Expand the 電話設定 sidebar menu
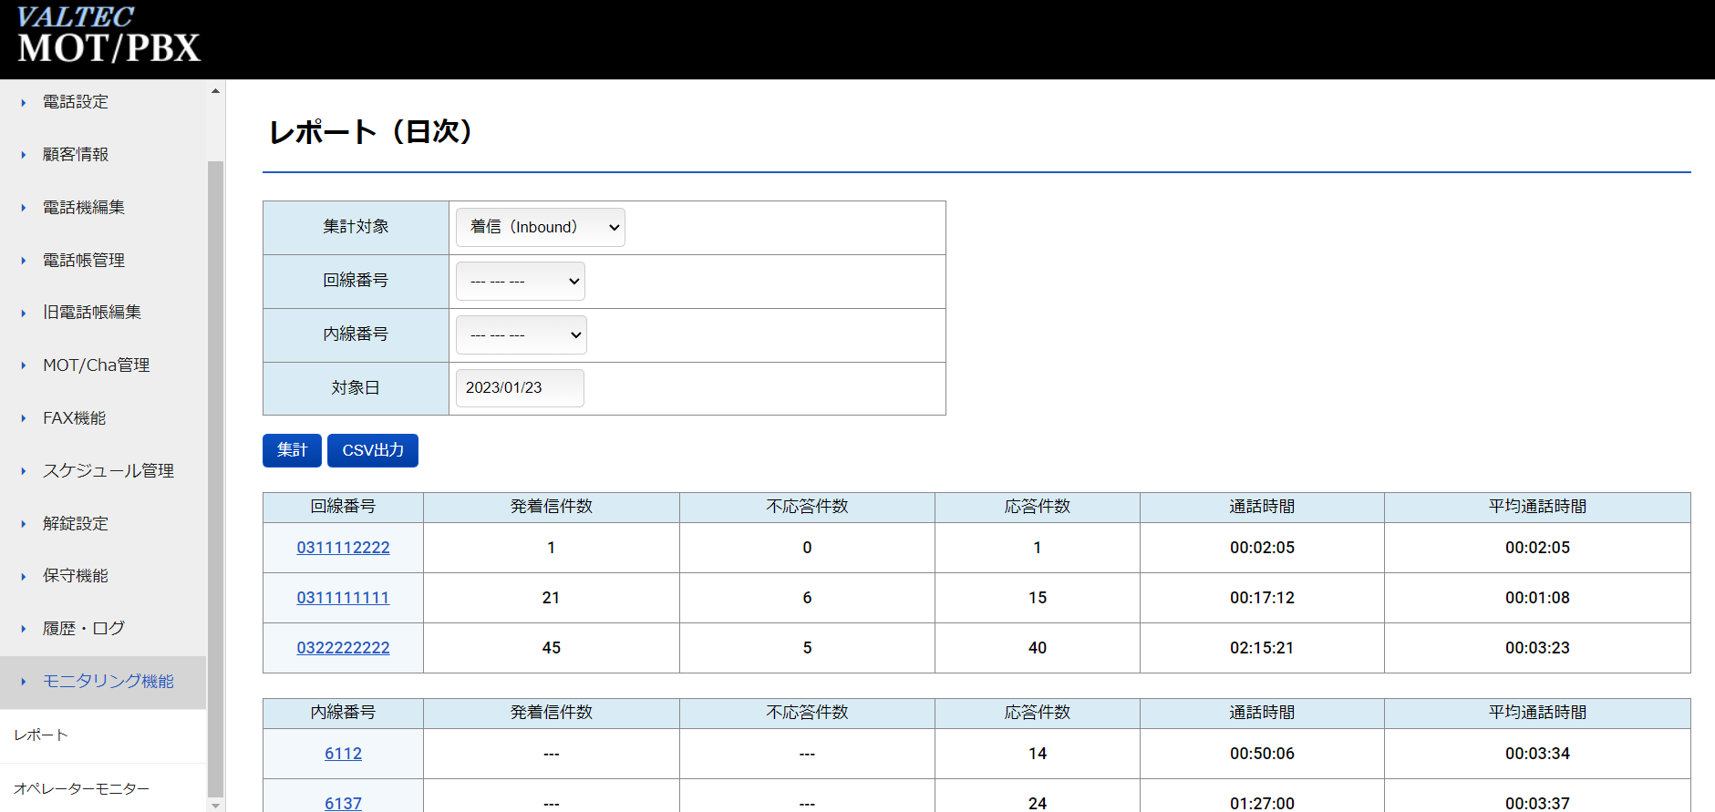The width and height of the screenshot is (1715, 812). pyautogui.click(x=76, y=102)
